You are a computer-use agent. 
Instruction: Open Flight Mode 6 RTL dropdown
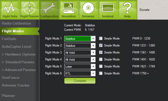(x=80, y=73)
